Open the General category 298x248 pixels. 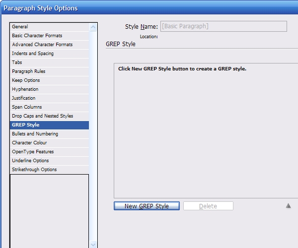click(x=49, y=27)
